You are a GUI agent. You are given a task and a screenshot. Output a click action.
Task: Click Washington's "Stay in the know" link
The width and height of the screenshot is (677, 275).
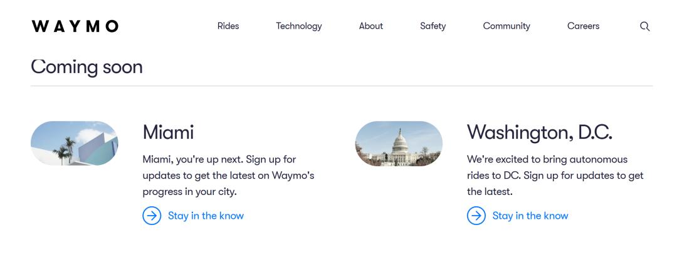click(530, 216)
